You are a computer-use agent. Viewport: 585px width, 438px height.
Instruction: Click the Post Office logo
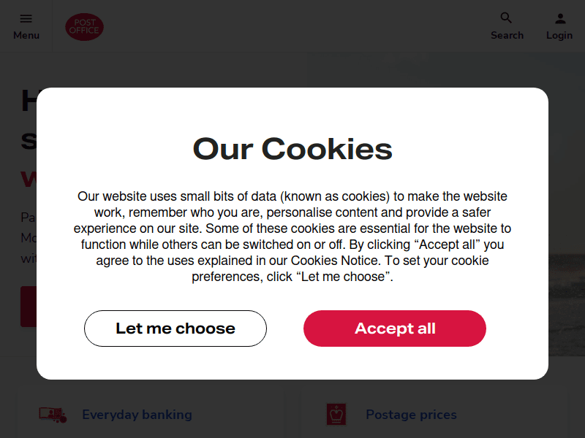pos(84,27)
